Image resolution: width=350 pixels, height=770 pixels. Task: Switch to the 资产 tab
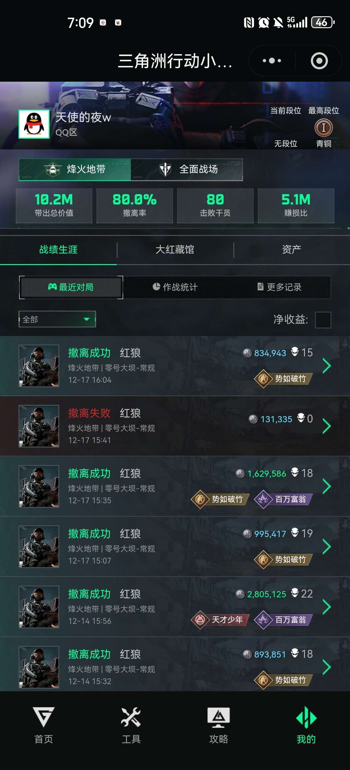pos(292,250)
